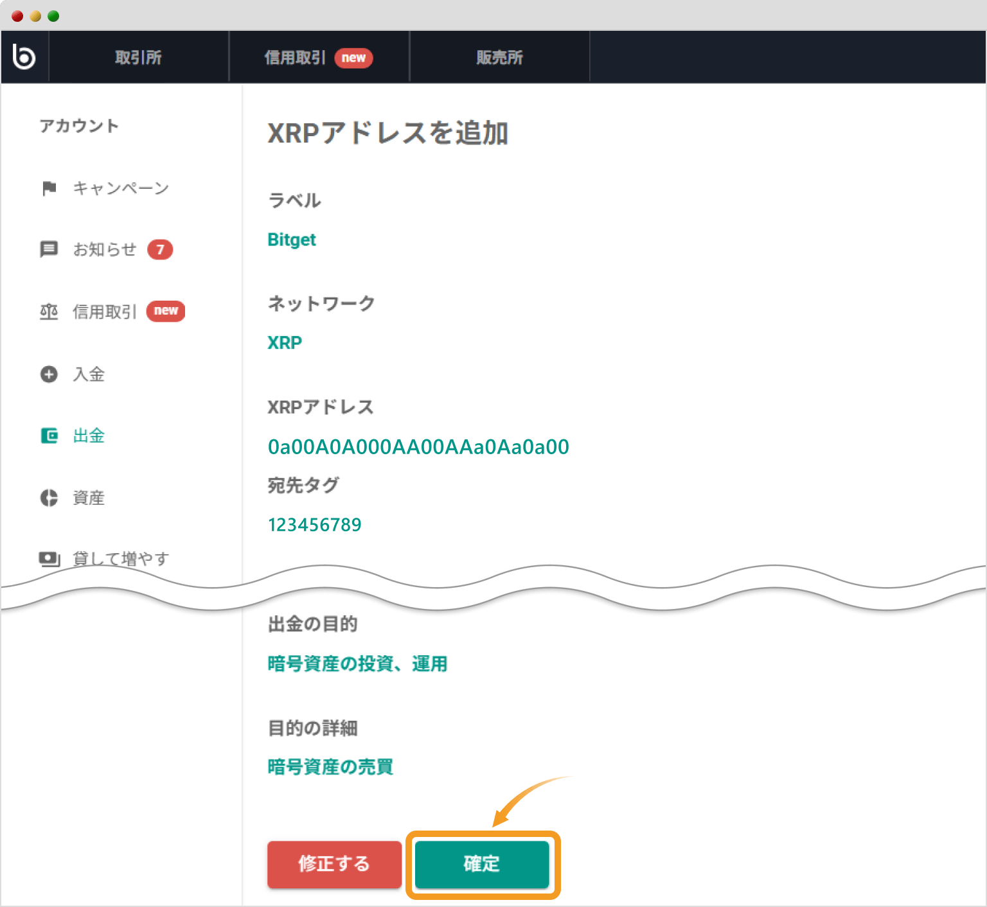Select the 出金 sidebar menu item
The image size is (987, 907).
click(x=88, y=436)
